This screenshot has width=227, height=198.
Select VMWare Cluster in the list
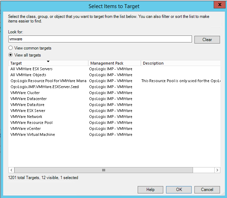[x=25, y=93]
